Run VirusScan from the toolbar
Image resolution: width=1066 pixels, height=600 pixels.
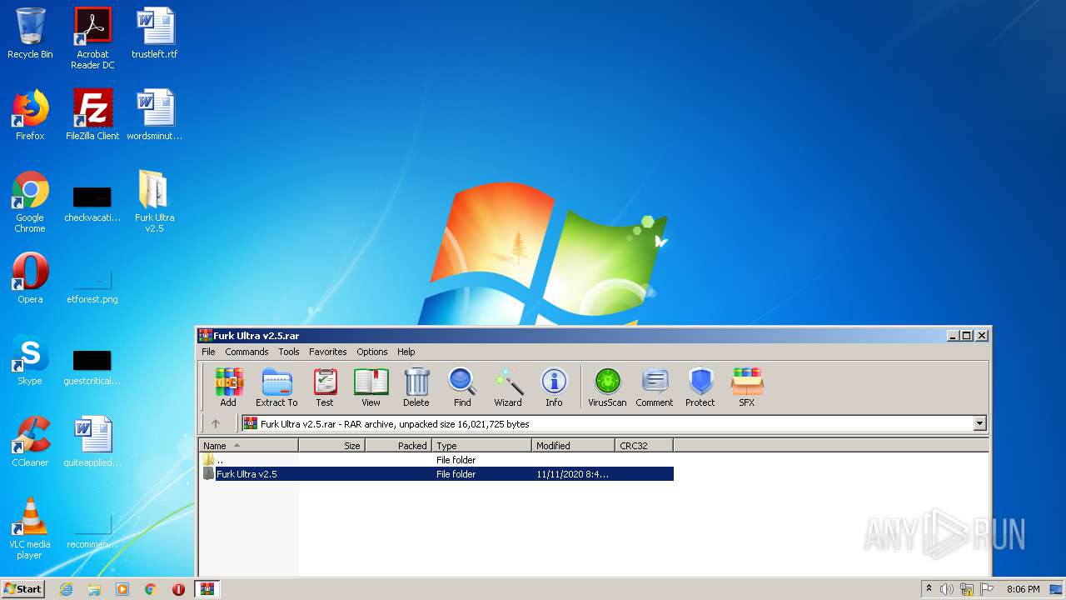tap(607, 387)
